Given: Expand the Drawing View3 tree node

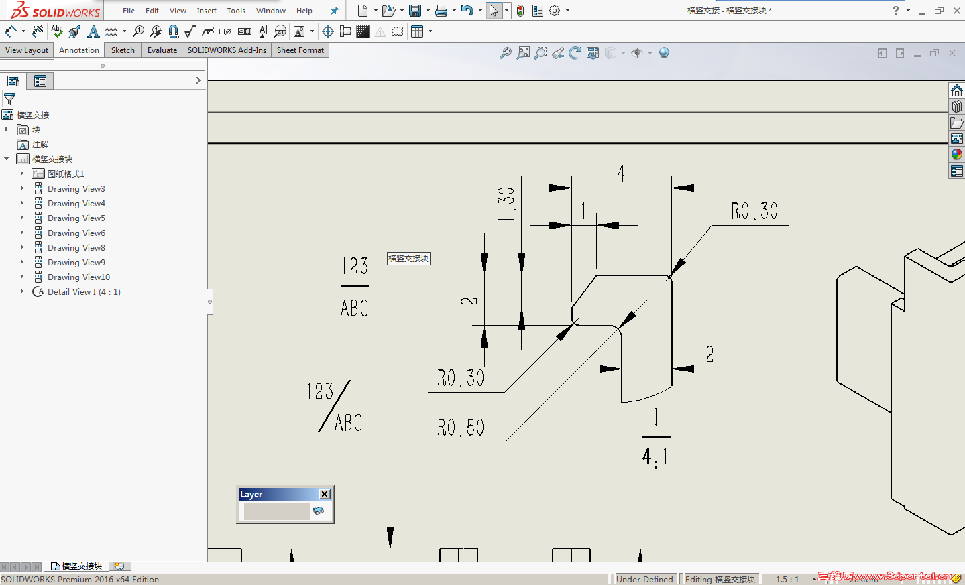Looking at the screenshot, I should pyautogui.click(x=22, y=189).
